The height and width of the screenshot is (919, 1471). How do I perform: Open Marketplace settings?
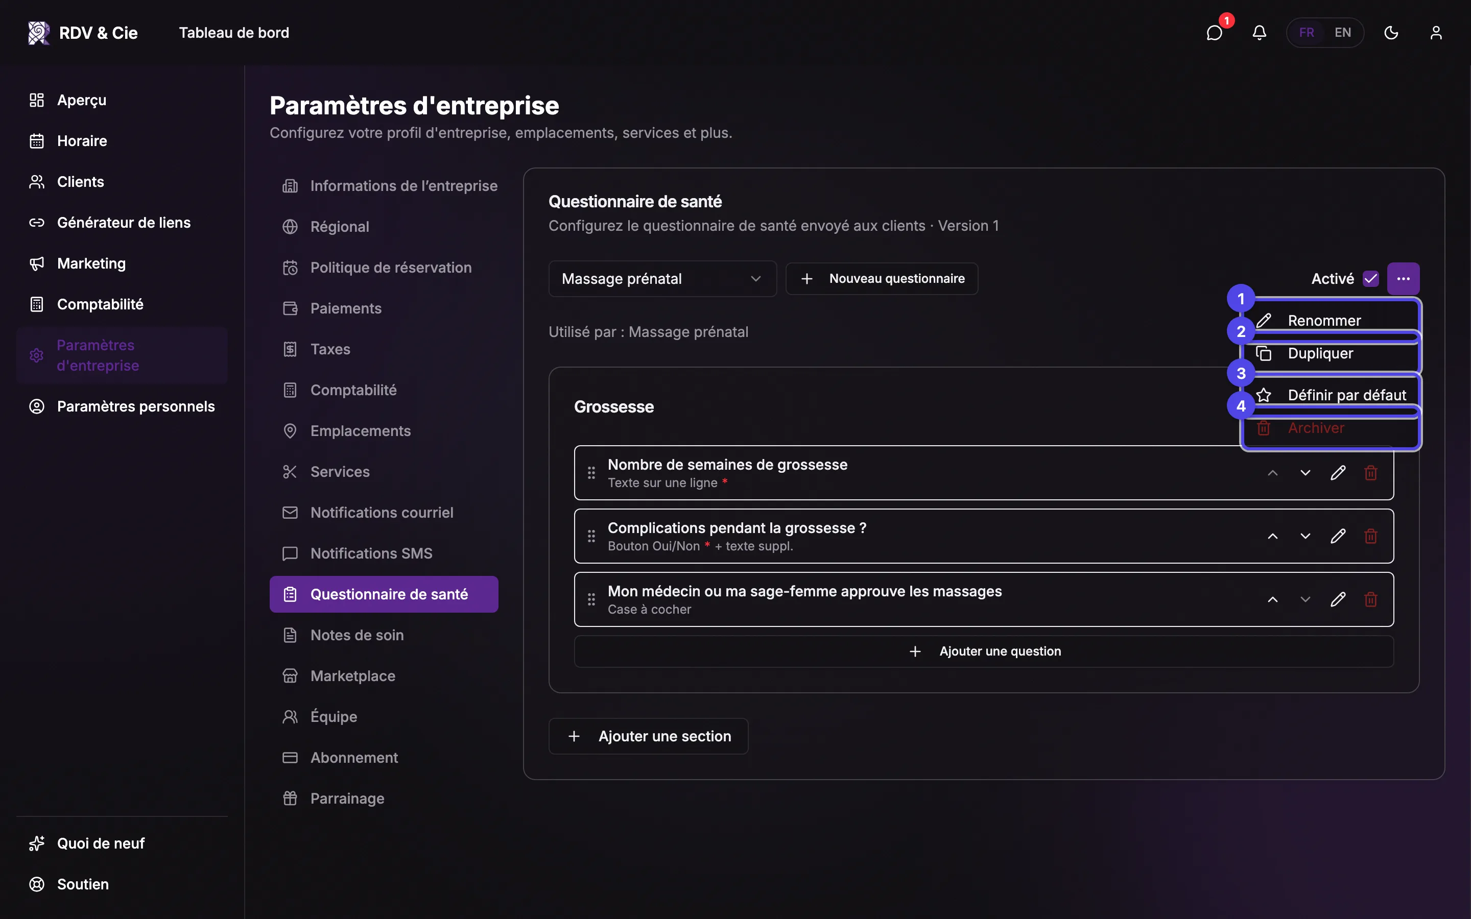click(384, 676)
